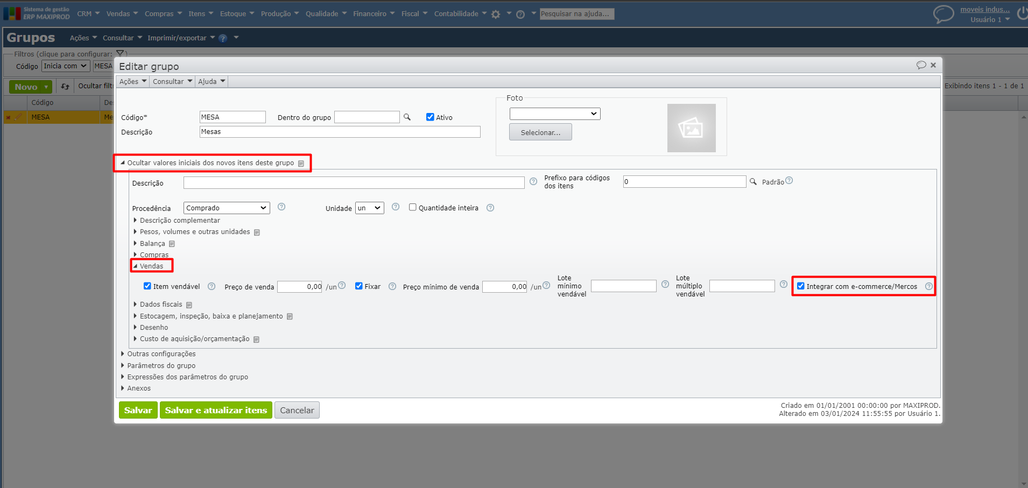
Task: Click the Selecionar... photo button
Action: 540,132
